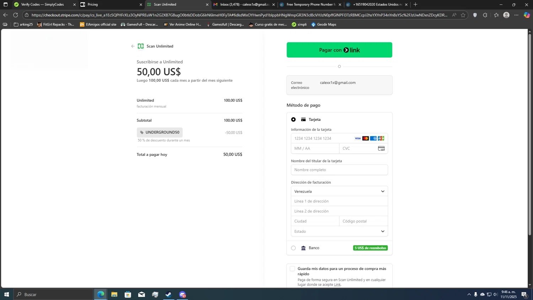Open the volume control in system tray
This screenshot has width=533, height=300.
495,294
